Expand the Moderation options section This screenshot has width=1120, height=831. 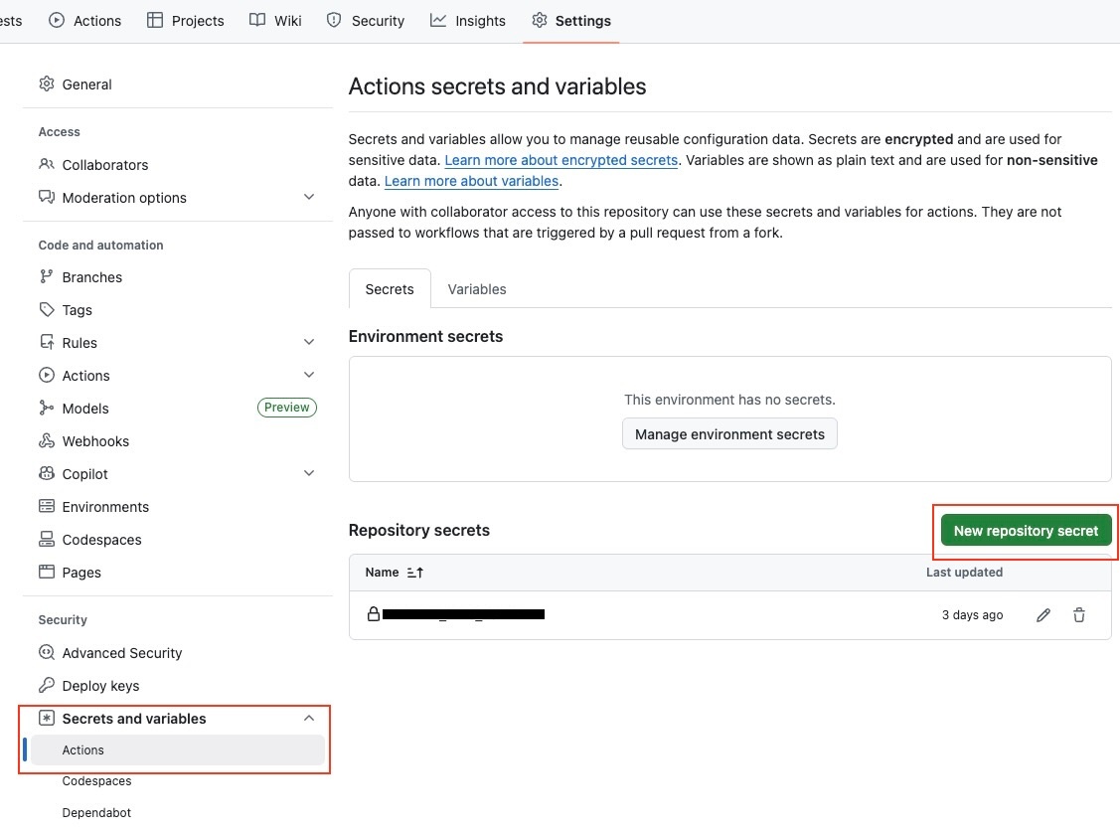309,198
